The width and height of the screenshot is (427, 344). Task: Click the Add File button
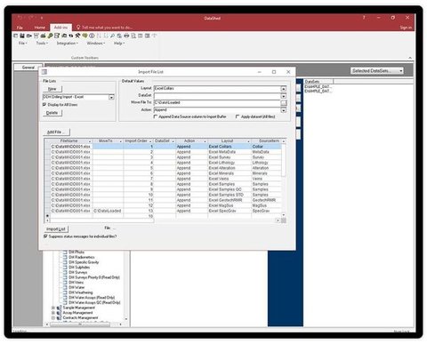tap(56, 132)
